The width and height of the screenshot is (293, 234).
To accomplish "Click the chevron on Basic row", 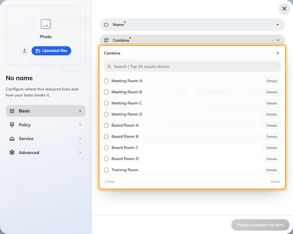I will [x=80, y=111].
